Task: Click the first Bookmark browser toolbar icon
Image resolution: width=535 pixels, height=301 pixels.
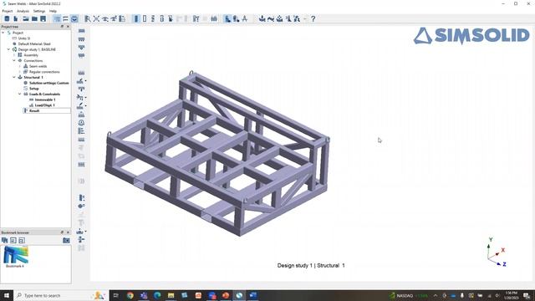Action: pos(5,240)
